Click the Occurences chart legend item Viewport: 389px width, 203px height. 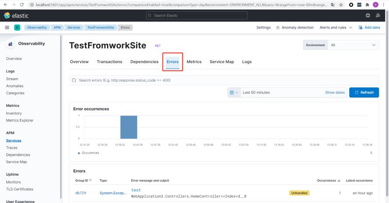click(x=88, y=153)
